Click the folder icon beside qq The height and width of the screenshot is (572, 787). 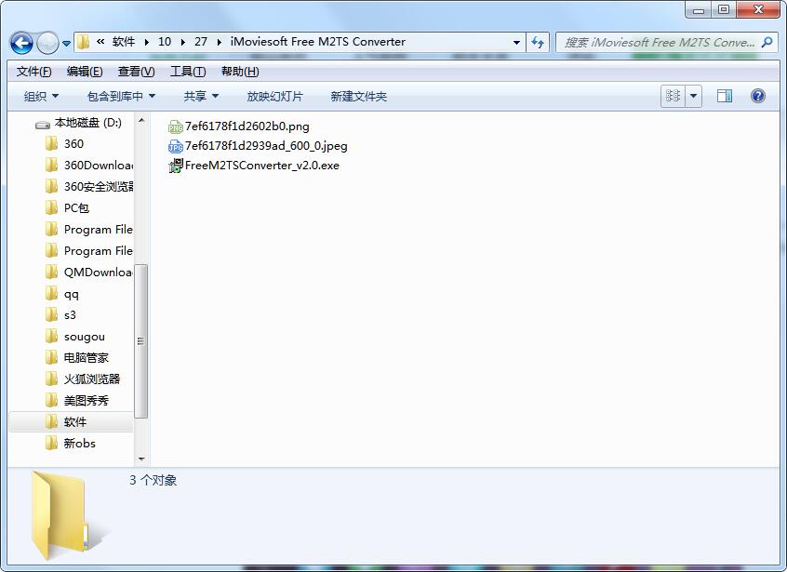[51, 293]
